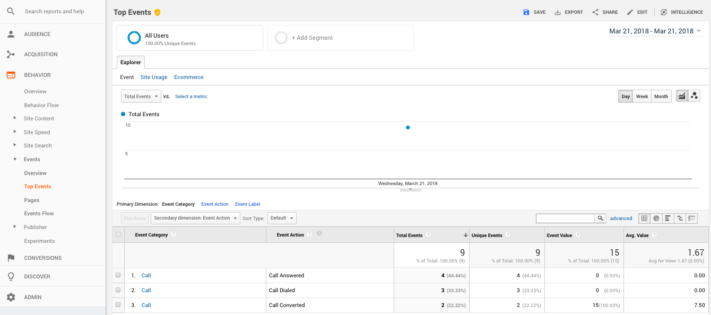This screenshot has height=315, width=711.
Task: Click the advanced filter link
Action: (621, 218)
